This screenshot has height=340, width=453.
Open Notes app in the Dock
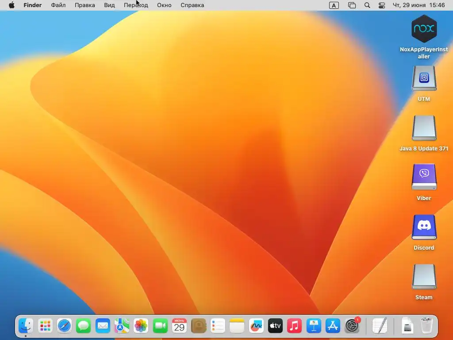point(237,326)
